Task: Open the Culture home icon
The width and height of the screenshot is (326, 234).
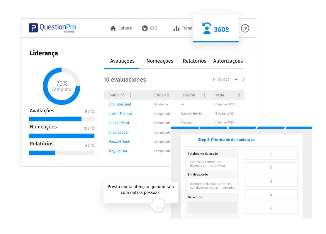Action: pos(113,28)
